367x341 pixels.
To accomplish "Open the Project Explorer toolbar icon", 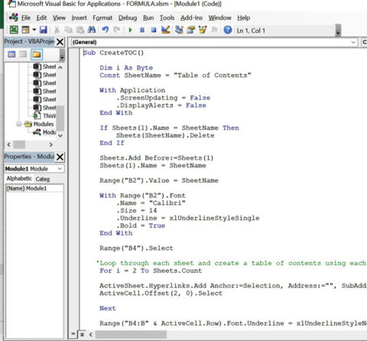I will (179, 30).
